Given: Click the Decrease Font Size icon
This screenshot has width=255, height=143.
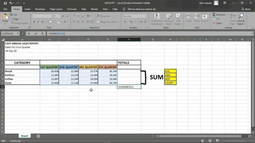Looking at the screenshot, I should pyautogui.click(x=67, y=16).
